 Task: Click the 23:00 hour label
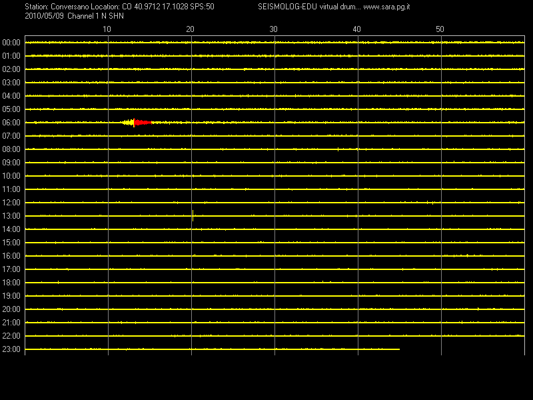click(x=11, y=349)
